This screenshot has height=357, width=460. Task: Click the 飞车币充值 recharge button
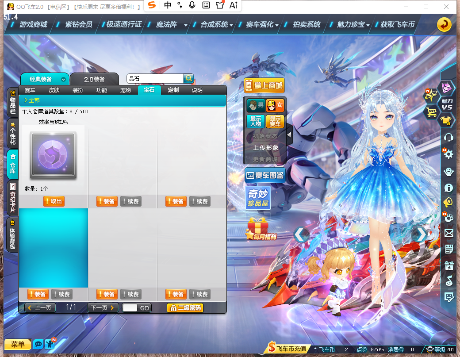[x=287, y=348]
